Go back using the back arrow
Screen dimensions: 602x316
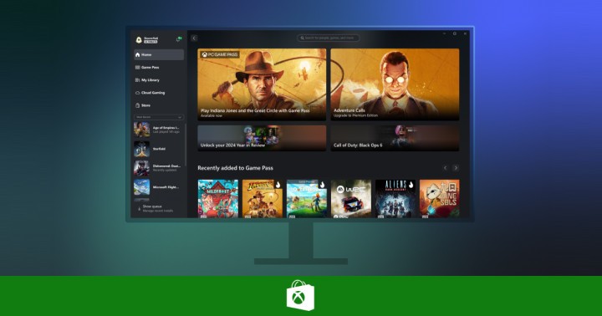pos(194,38)
